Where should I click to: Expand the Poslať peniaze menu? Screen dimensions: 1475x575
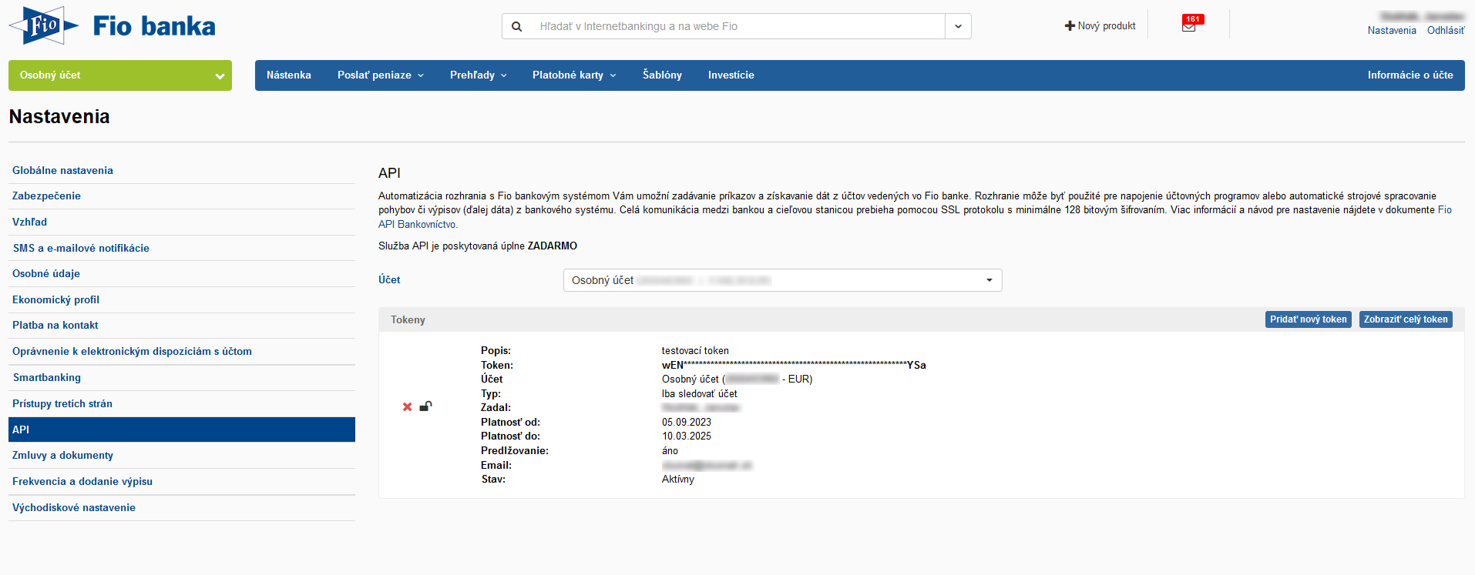(380, 75)
